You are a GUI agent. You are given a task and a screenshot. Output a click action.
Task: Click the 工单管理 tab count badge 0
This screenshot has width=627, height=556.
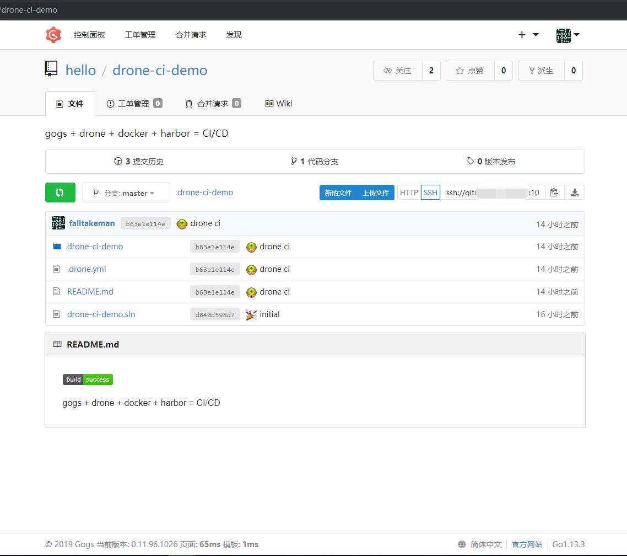click(158, 103)
